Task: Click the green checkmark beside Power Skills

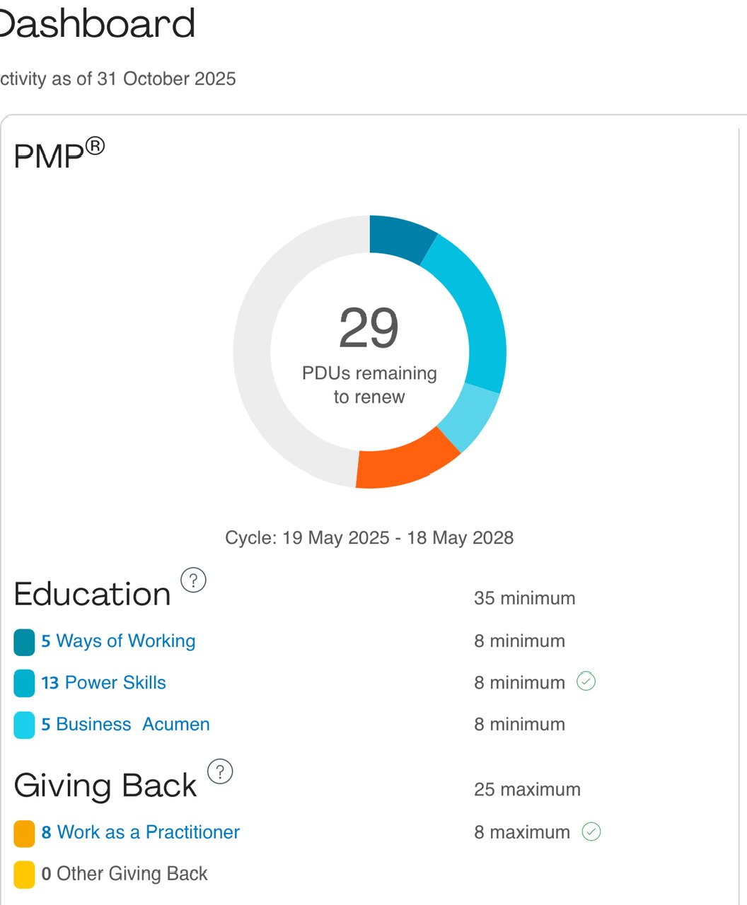Action: coord(586,682)
